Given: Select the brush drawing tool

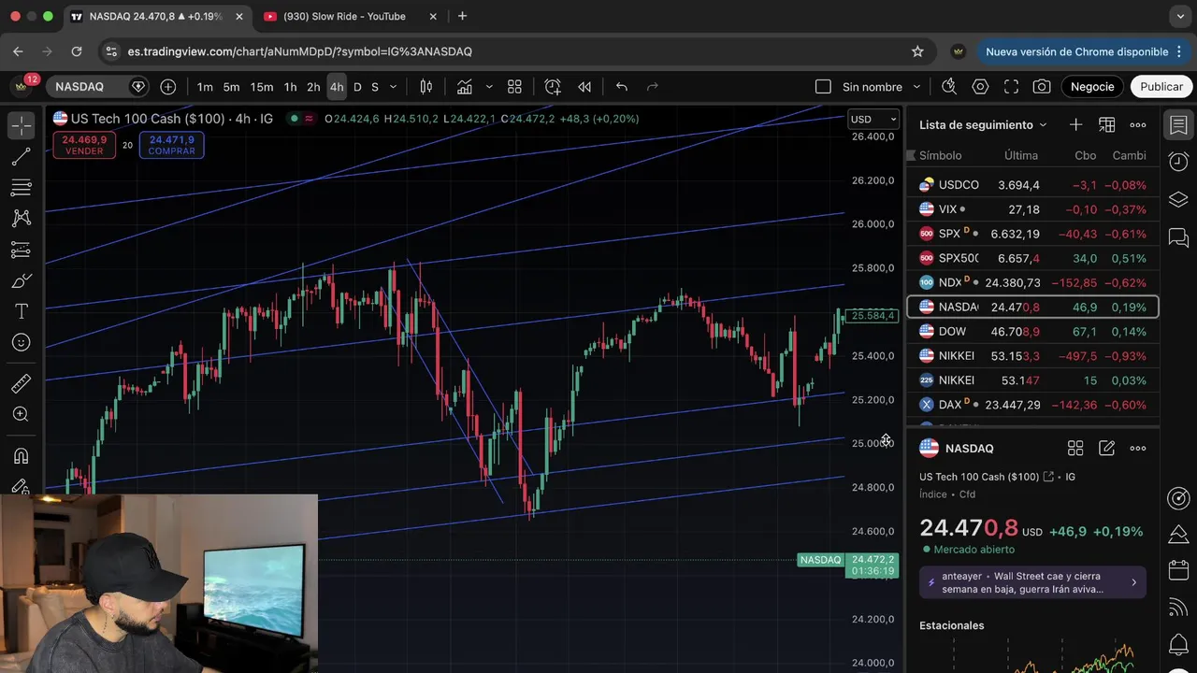Looking at the screenshot, I should (x=21, y=280).
